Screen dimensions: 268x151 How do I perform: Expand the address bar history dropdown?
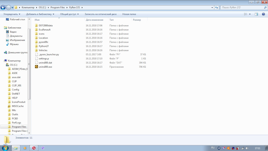tap(212, 8)
